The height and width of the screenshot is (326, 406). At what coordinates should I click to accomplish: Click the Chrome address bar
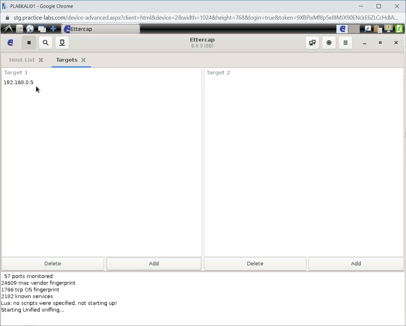202,18
